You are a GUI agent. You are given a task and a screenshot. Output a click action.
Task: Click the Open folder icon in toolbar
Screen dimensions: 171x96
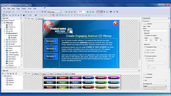pos(6,12)
